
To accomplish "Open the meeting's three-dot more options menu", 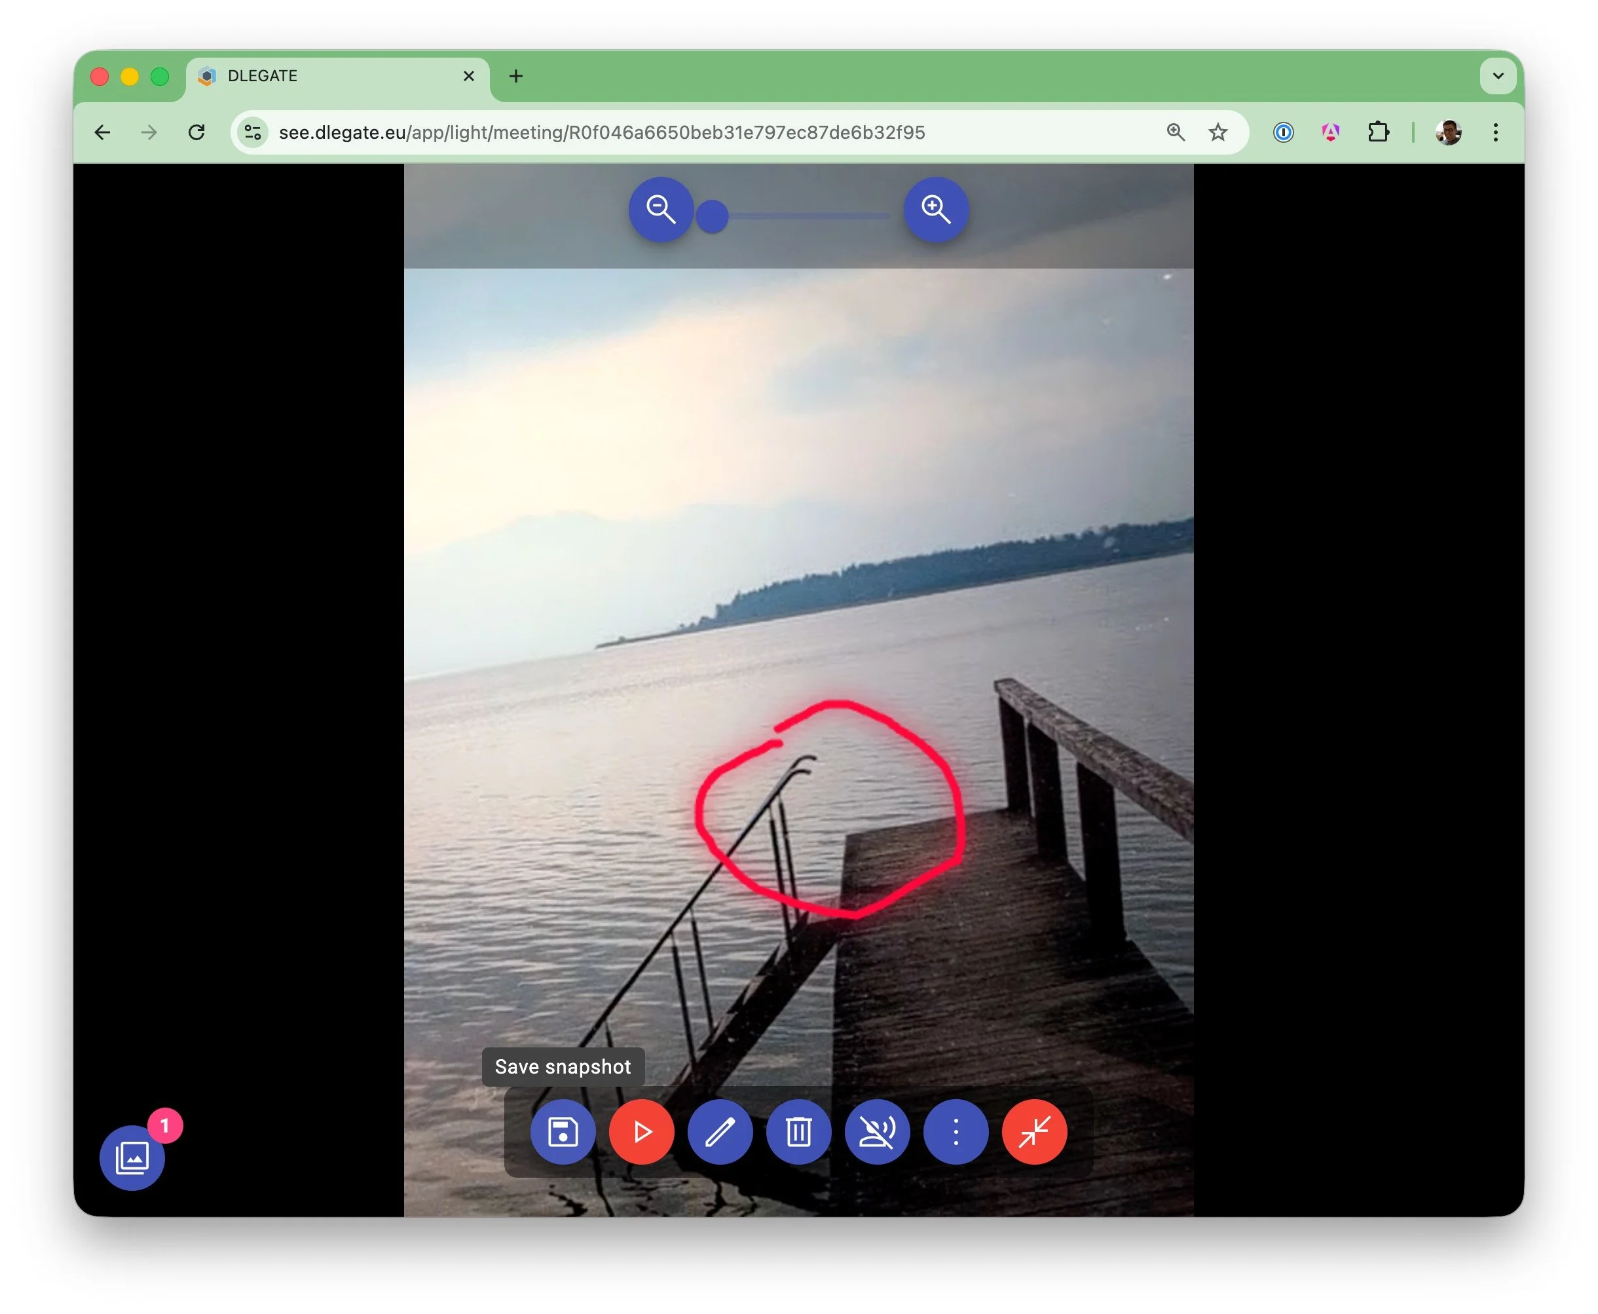I will point(956,1133).
